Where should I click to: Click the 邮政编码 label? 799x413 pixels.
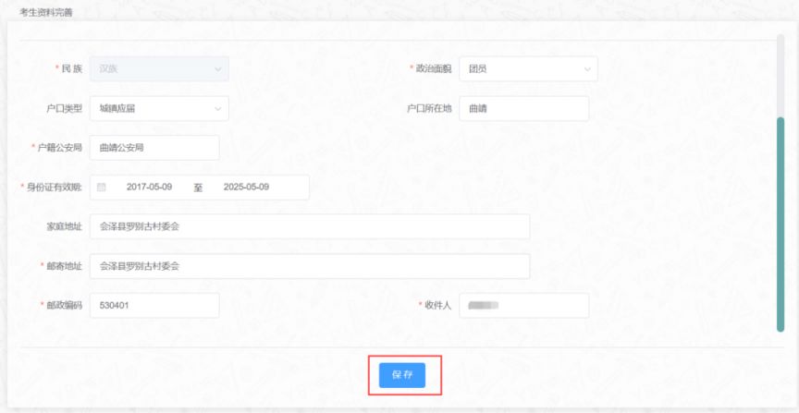pyautogui.click(x=64, y=306)
